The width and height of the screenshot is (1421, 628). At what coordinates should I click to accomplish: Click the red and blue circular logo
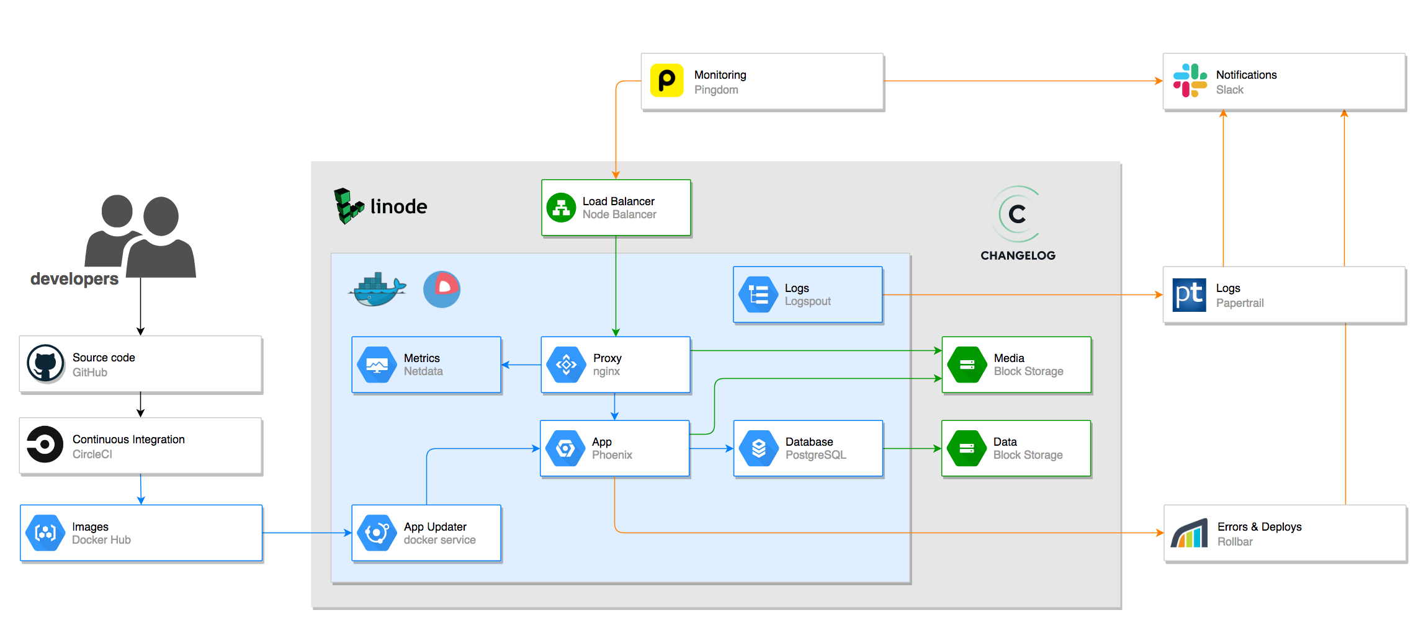point(442,289)
